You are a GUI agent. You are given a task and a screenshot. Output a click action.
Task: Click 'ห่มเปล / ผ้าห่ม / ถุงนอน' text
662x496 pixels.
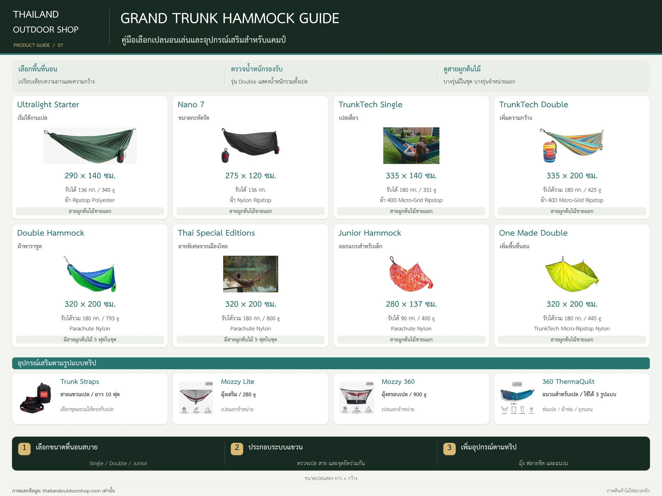567,409
